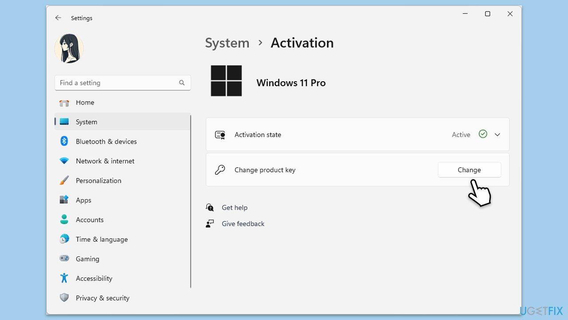Click the Bluetooth & devices icon
This screenshot has width=568, height=320.
64,141
